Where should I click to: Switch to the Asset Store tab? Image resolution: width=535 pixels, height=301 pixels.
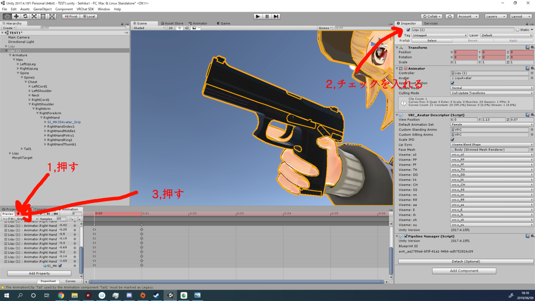(x=172, y=23)
